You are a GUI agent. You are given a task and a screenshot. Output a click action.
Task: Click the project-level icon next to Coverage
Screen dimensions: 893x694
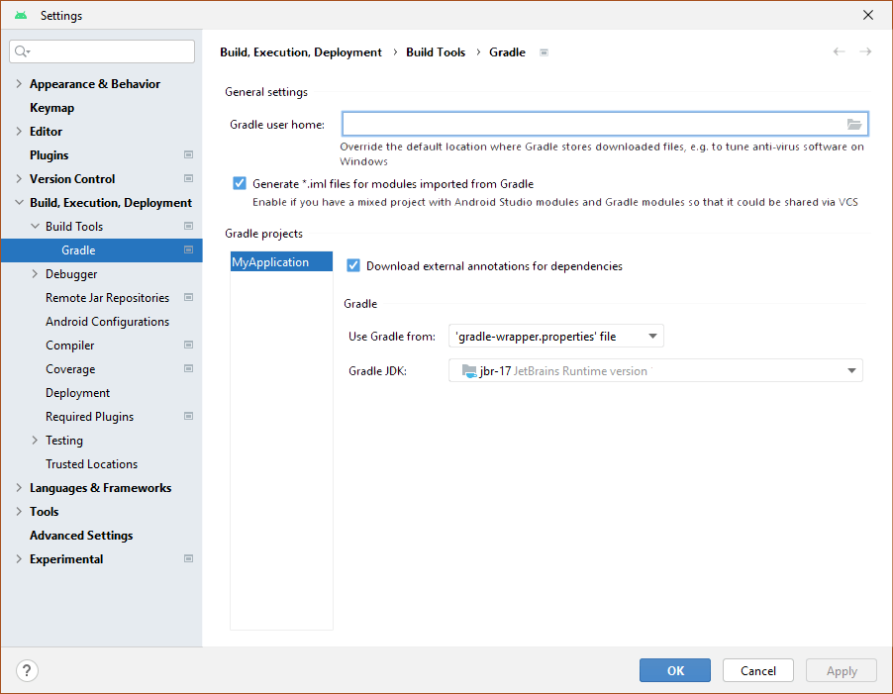pyautogui.click(x=188, y=368)
